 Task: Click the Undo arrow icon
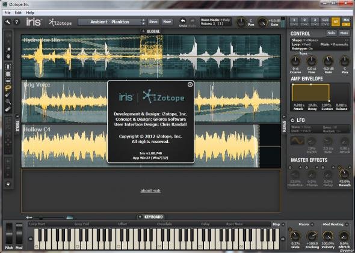click(183, 21)
